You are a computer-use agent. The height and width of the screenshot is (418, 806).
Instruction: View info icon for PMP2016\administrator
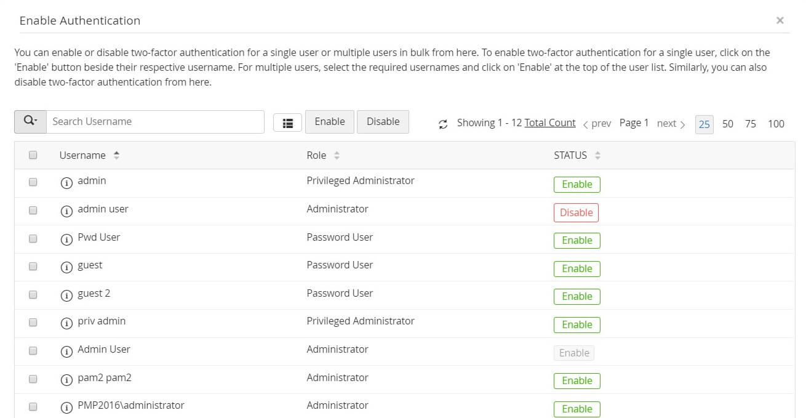(66, 408)
